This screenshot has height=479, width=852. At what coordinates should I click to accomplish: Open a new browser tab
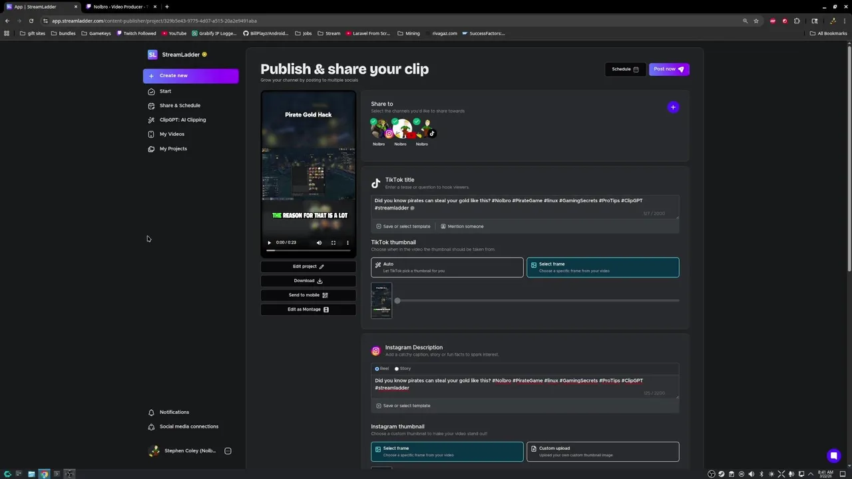(167, 7)
